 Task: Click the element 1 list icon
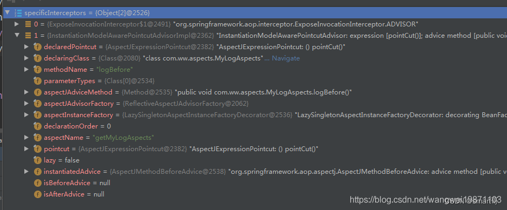[28, 36]
